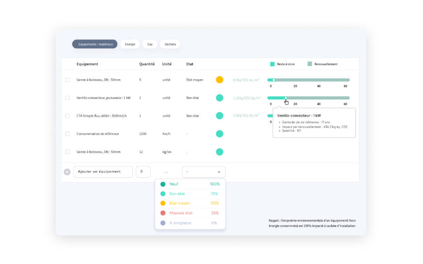Click the Ventilo-convecteur, puissance : 1 kW name

coord(104,98)
